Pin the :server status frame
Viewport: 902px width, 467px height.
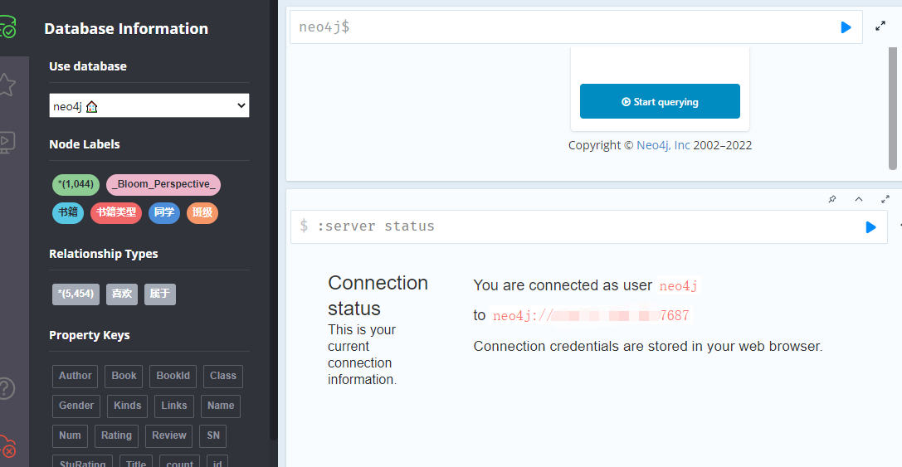[x=831, y=199]
